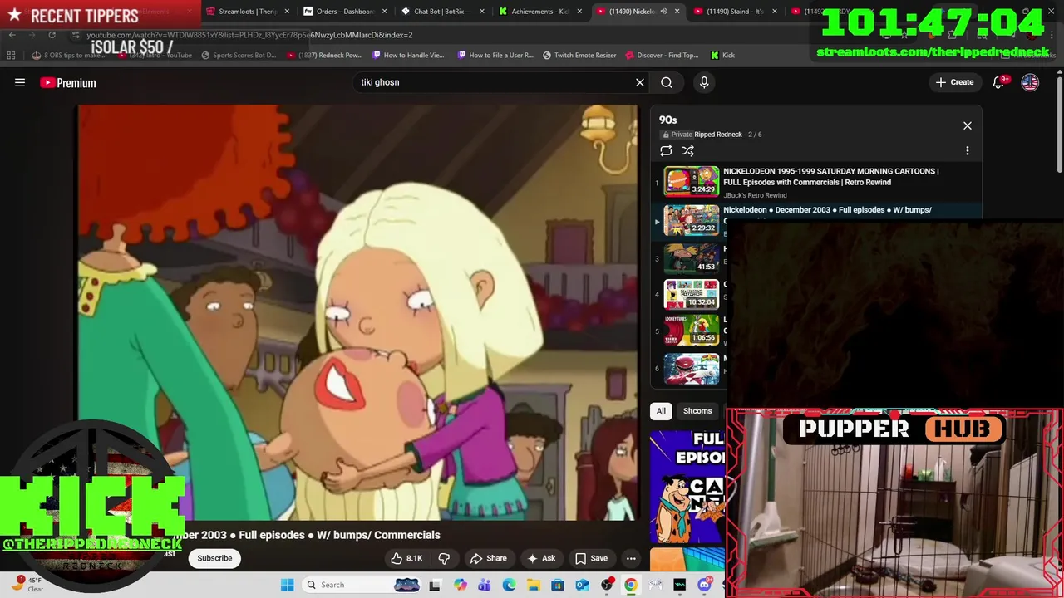This screenshot has width=1064, height=598.
Task: Open the Windows Start menu
Action: click(288, 585)
